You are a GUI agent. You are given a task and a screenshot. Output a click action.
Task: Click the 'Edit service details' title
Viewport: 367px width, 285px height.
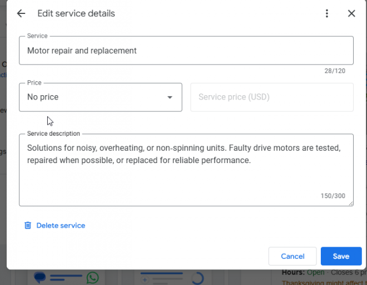pos(76,13)
